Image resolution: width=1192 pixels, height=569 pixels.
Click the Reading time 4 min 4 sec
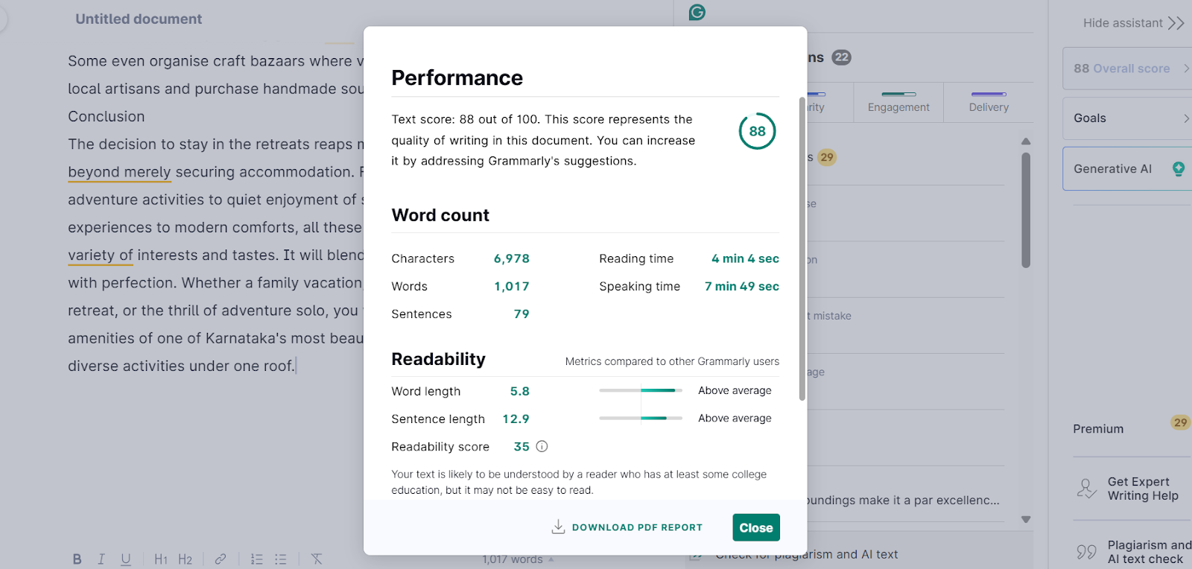(745, 258)
